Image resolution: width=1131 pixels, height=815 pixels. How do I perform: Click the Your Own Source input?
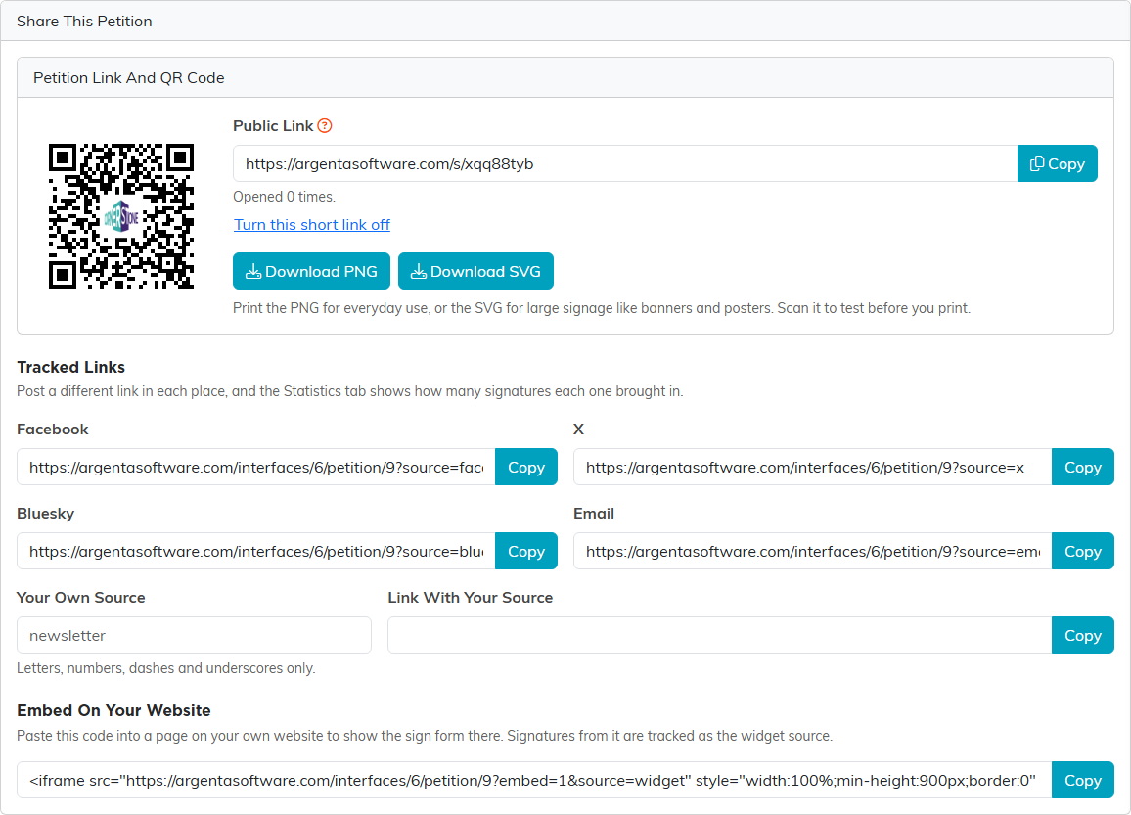pos(194,635)
